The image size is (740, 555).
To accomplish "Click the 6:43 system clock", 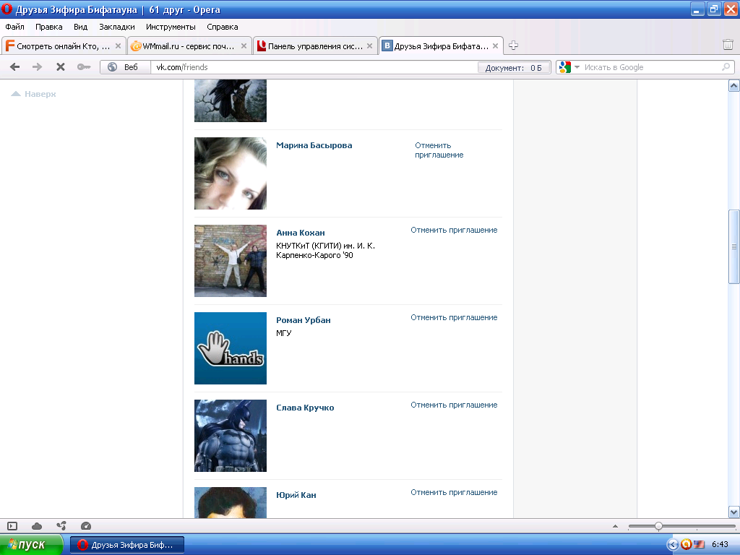I will (x=720, y=545).
